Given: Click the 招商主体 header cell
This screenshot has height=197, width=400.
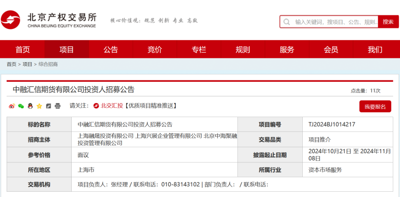Looking at the screenshot, I should (x=39, y=140).
